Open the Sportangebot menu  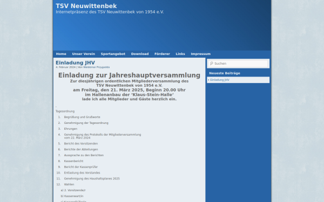click(113, 54)
